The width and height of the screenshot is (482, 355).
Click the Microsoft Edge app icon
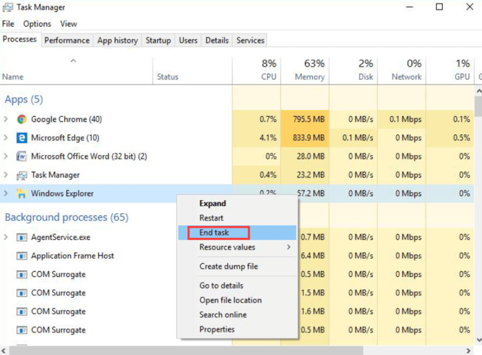21,138
